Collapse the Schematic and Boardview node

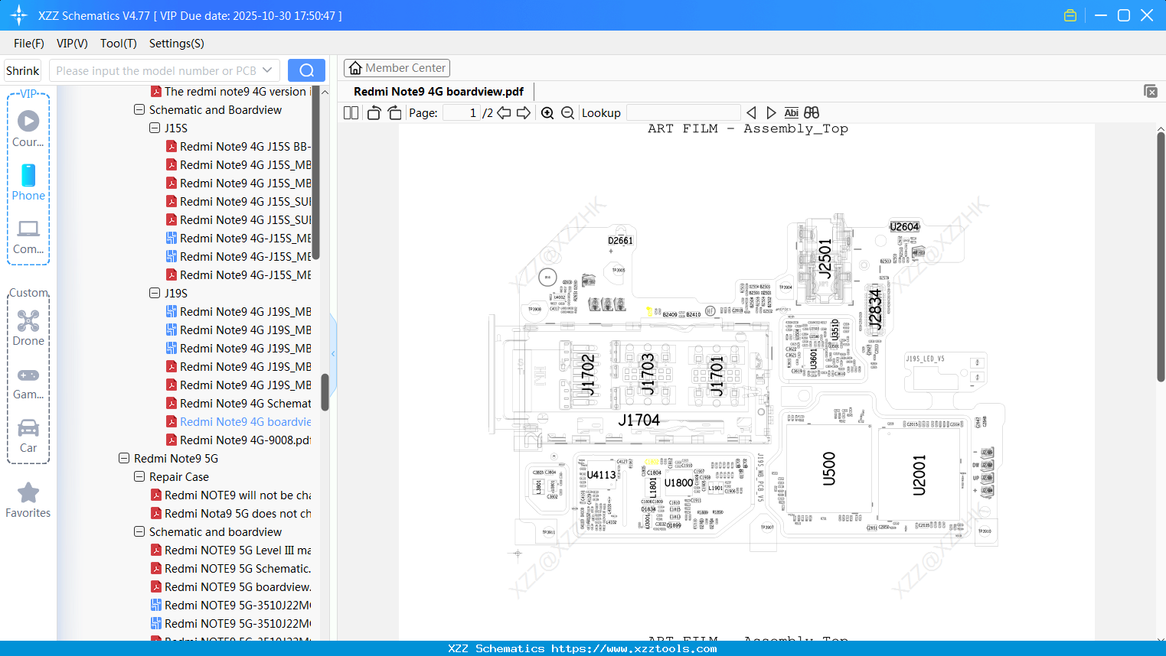pyautogui.click(x=139, y=109)
